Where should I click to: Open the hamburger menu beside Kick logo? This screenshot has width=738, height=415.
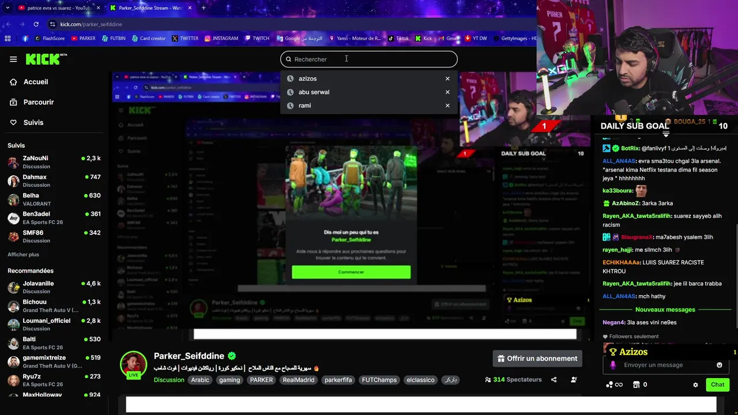pos(13,59)
